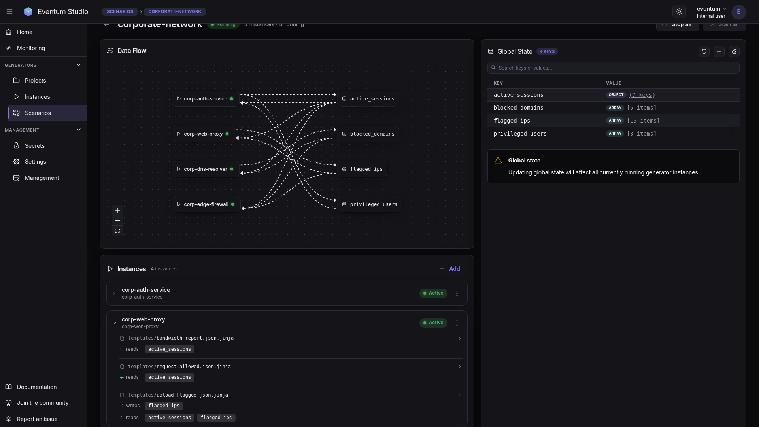Open the eventum user dropdown
Viewport: 759px width, 427px height.
[x=711, y=12]
